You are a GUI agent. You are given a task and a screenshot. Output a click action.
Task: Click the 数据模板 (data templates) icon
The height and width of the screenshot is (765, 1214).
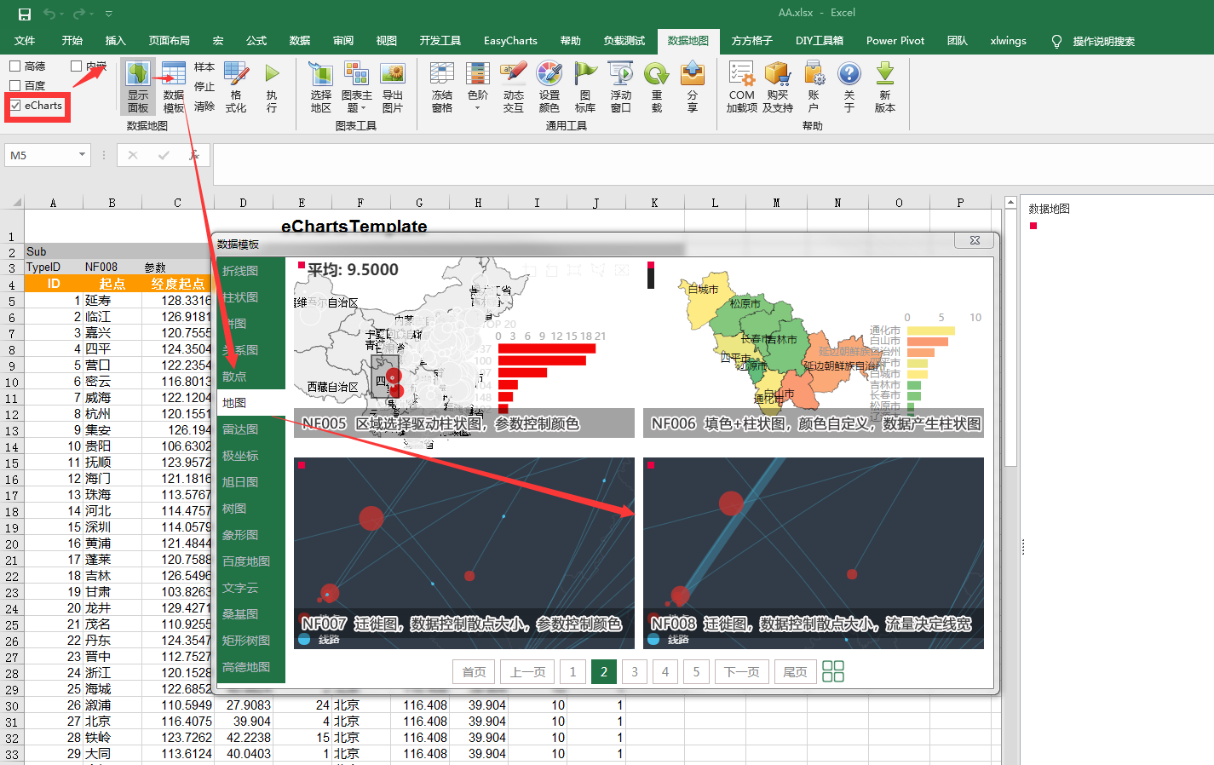[x=172, y=88]
